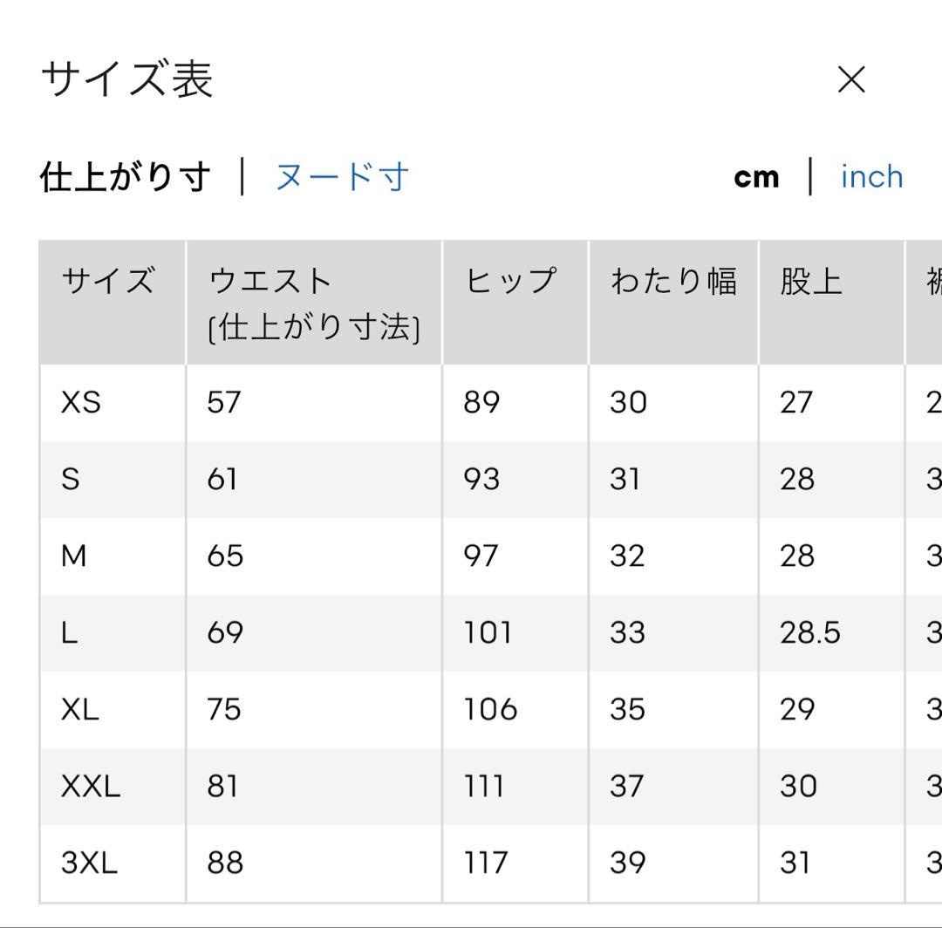Viewport: 942px width, 928px height.
Task: Select cm as the unit
Action: click(x=756, y=178)
